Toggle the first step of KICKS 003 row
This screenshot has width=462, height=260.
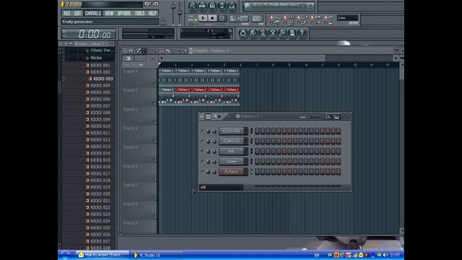[x=257, y=131]
